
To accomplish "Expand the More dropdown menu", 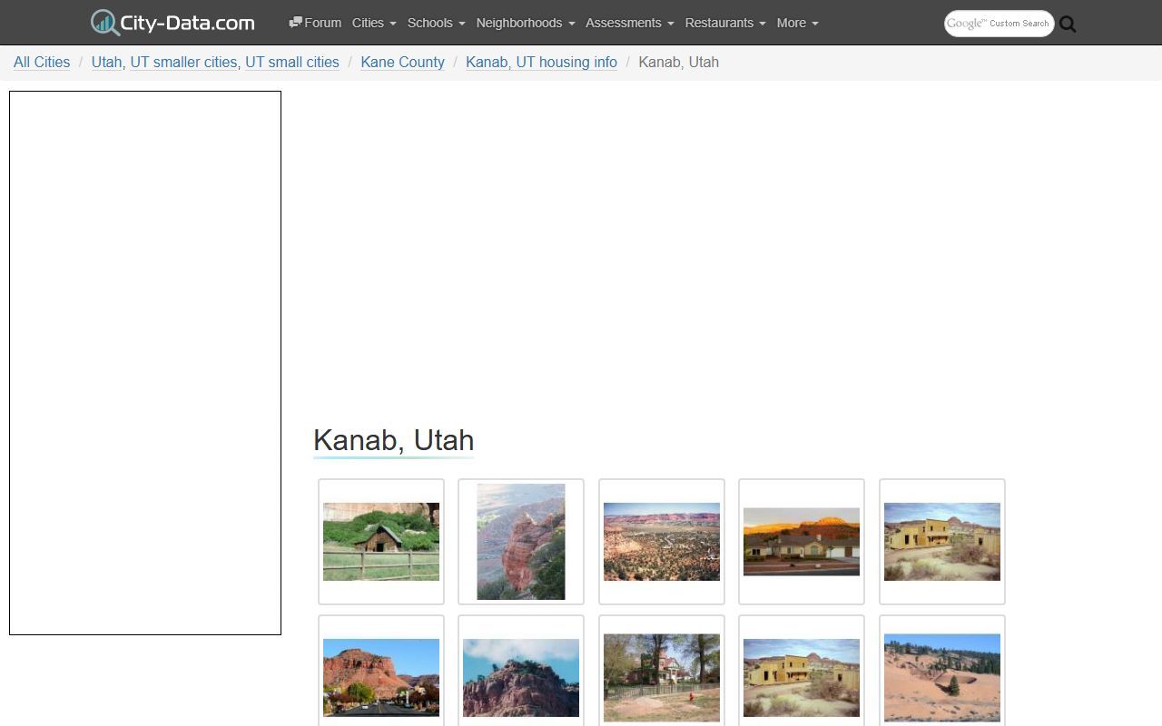I will pyautogui.click(x=798, y=23).
